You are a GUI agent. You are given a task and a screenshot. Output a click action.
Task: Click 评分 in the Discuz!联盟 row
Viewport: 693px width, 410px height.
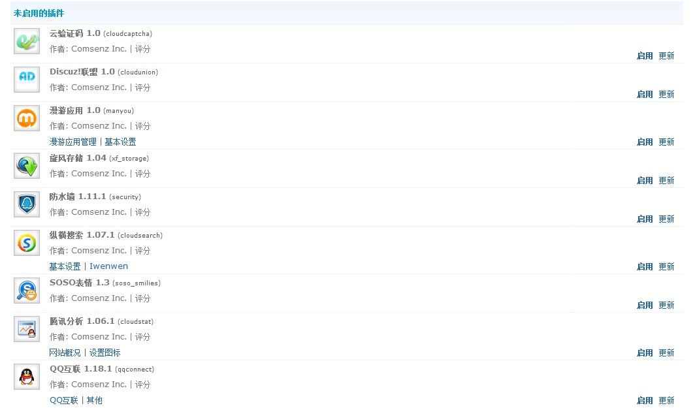point(142,87)
